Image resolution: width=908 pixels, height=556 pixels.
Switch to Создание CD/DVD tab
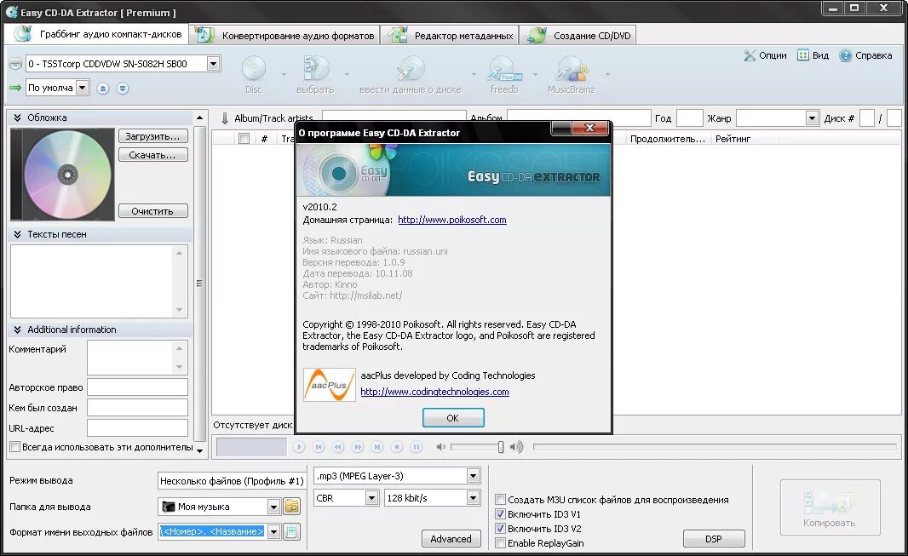[578, 35]
